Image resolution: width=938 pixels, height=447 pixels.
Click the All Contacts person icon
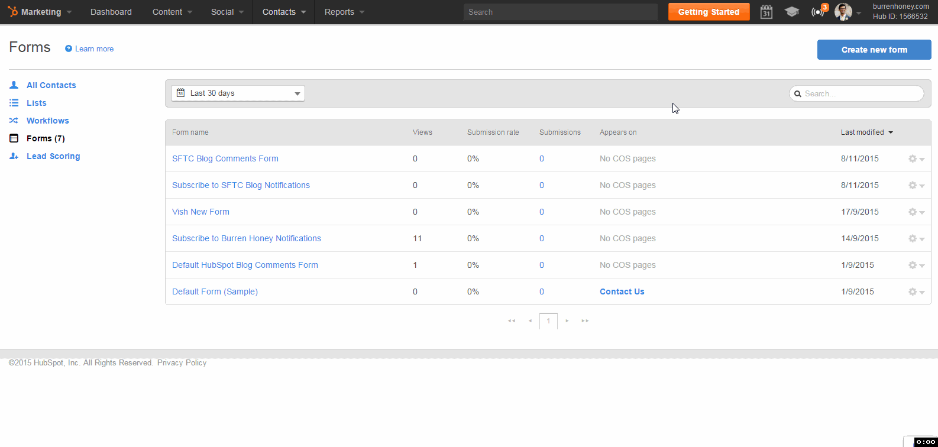coord(14,85)
